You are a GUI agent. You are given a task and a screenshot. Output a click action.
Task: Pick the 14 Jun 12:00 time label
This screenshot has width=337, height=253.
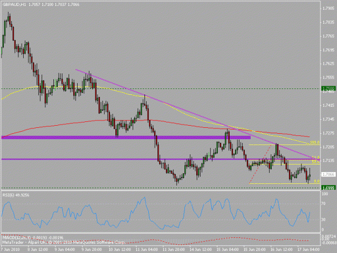(201, 250)
